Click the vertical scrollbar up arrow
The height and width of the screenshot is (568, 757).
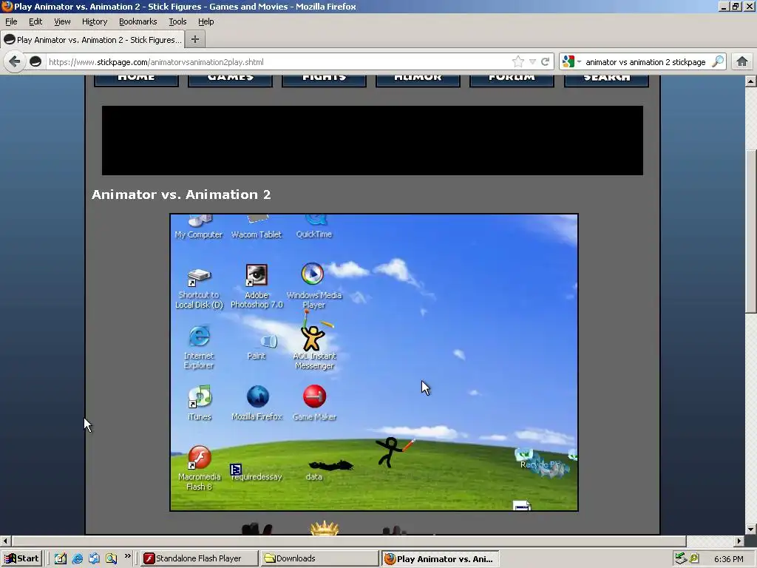(750, 81)
